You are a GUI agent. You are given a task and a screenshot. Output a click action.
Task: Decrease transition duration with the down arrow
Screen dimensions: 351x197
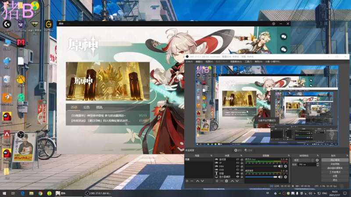(318, 165)
